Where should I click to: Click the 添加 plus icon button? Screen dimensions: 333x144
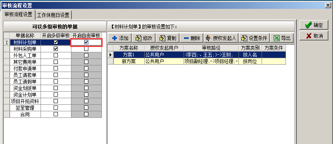(x=120, y=38)
